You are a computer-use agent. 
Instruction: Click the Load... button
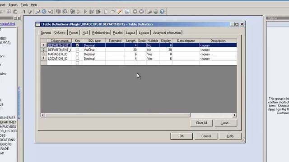pos(226,123)
